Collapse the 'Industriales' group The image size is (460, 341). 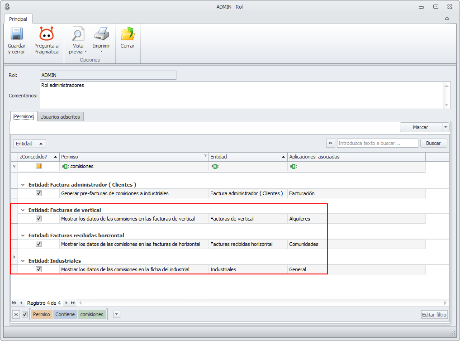point(23,261)
